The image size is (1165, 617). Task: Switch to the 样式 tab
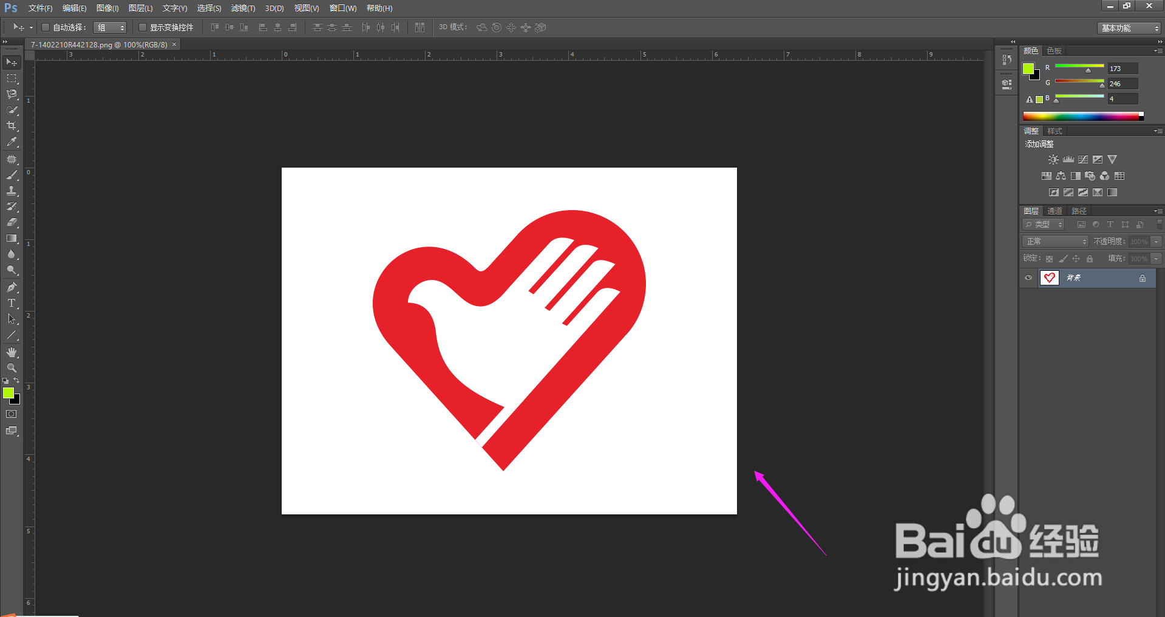[1055, 131]
